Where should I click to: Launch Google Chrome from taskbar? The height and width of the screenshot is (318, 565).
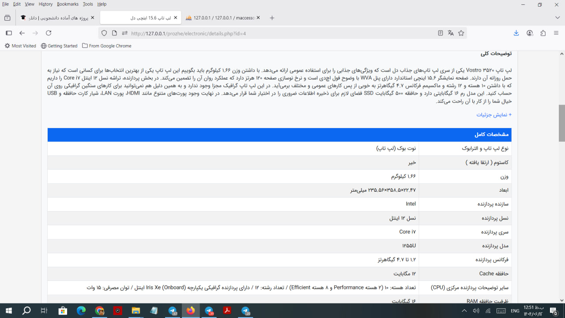click(99, 310)
